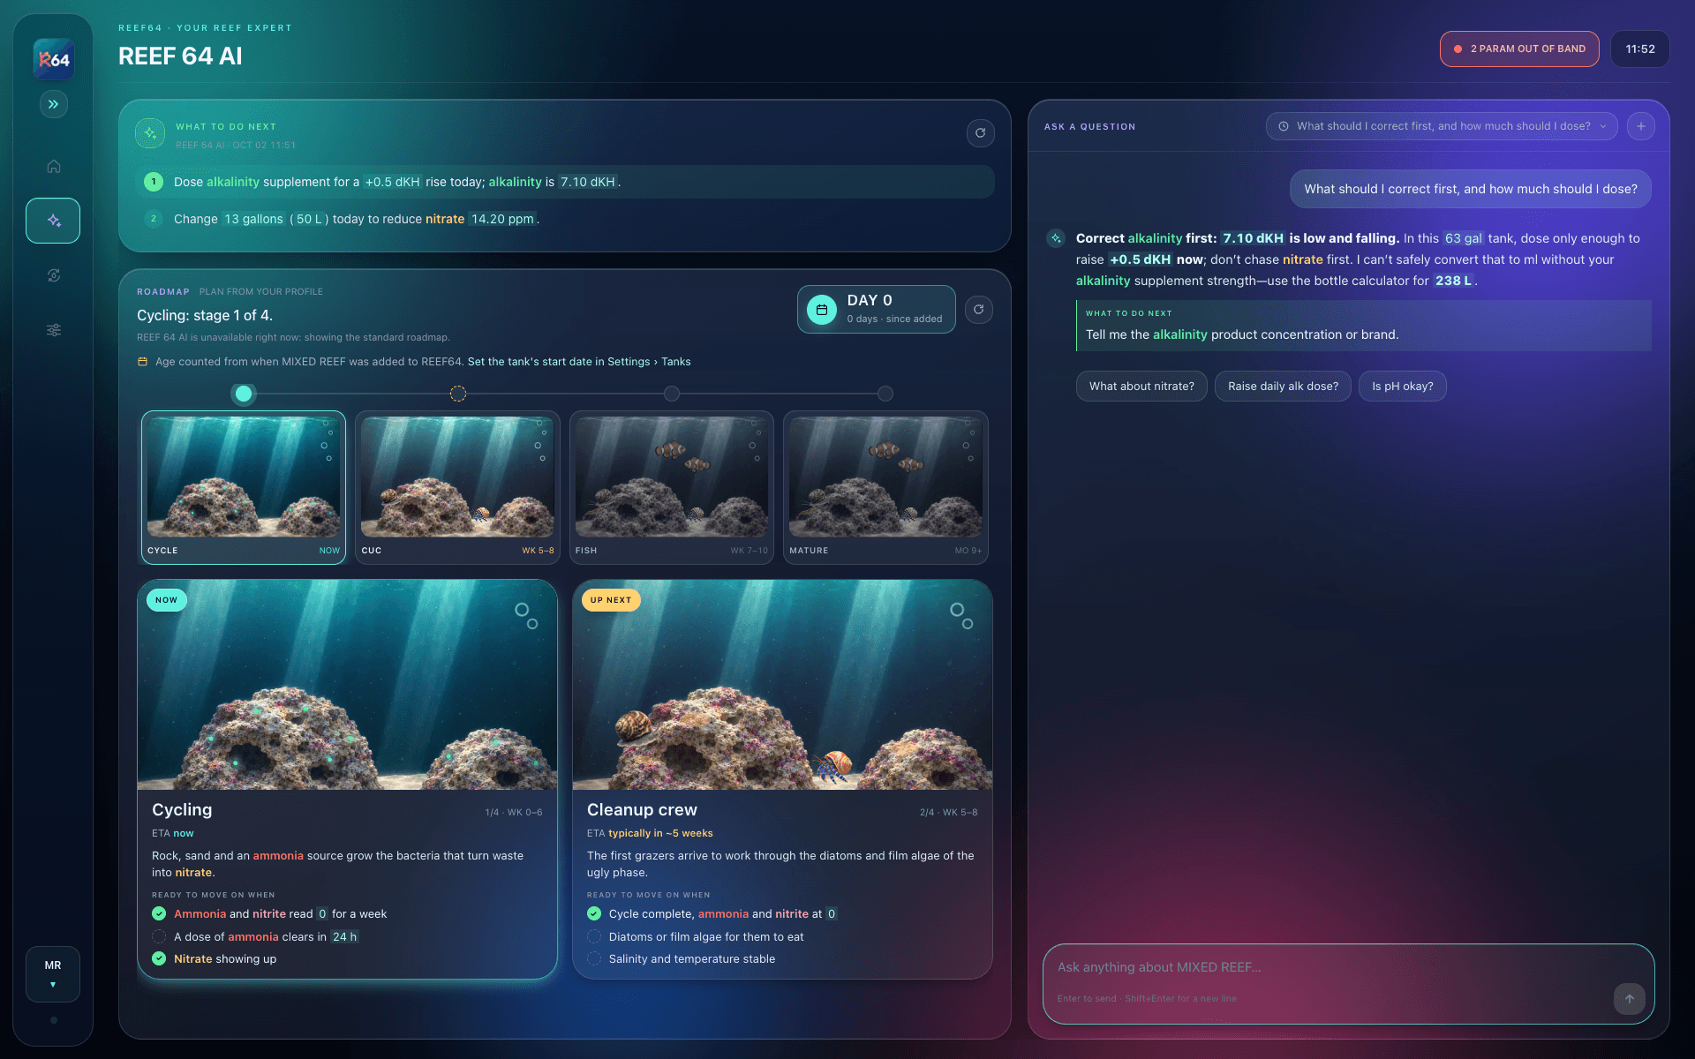Viewport: 1695px width, 1059px height.
Task: Open the question history dropdown
Action: pos(1442,126)
